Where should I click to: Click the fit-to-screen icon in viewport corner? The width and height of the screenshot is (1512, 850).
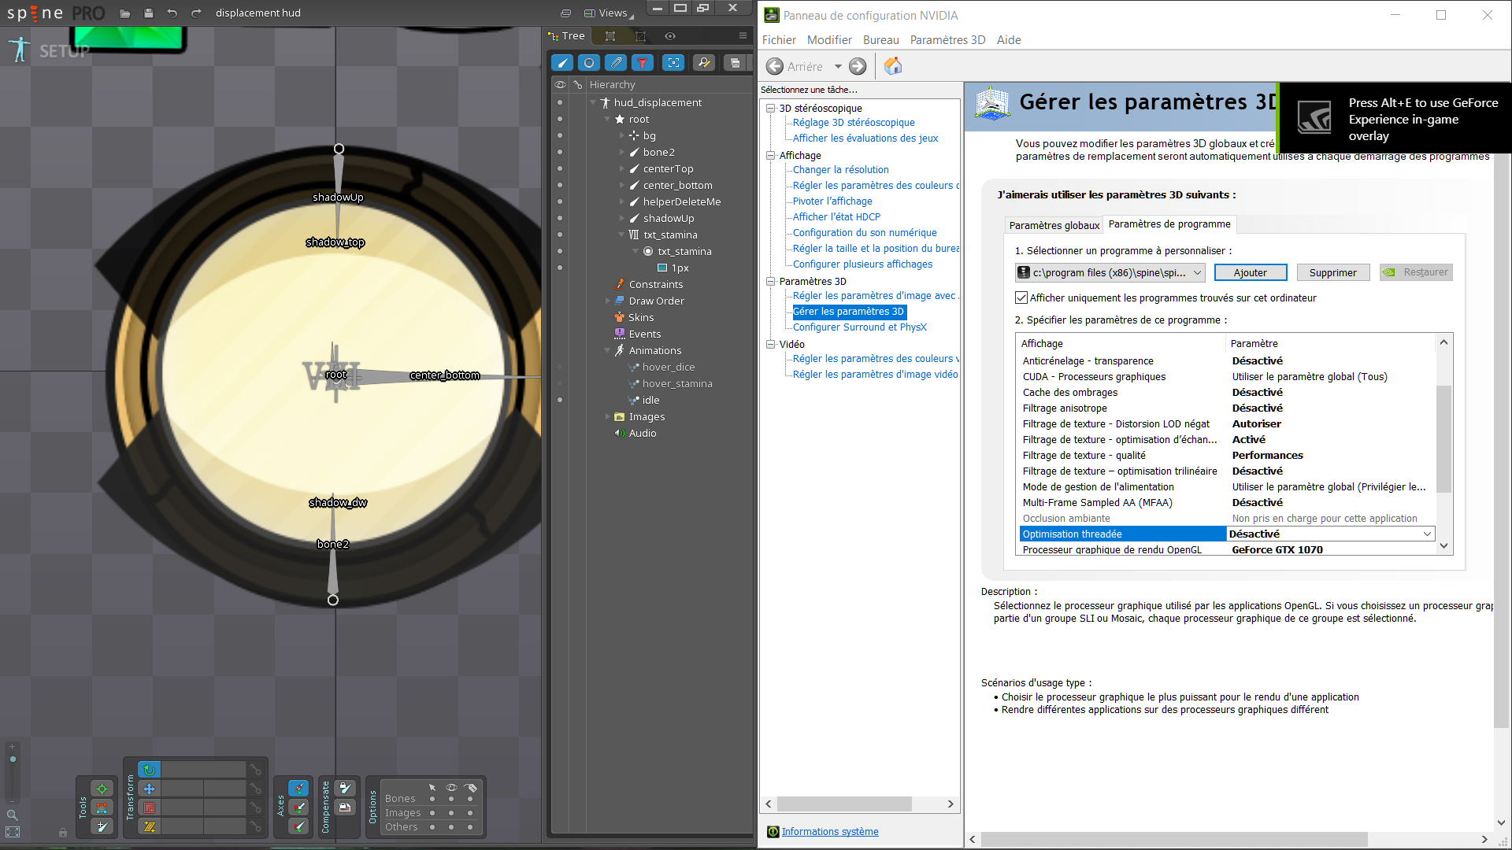pyautogui.click(x=13, y=832)
